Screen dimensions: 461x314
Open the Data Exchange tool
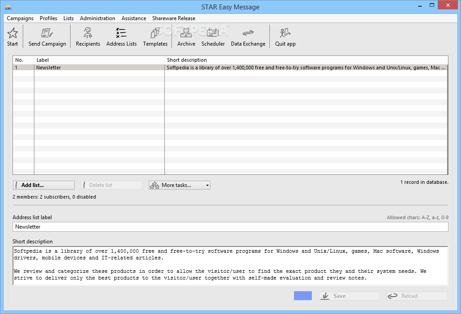pyautogui.click(x=248, y=37)
